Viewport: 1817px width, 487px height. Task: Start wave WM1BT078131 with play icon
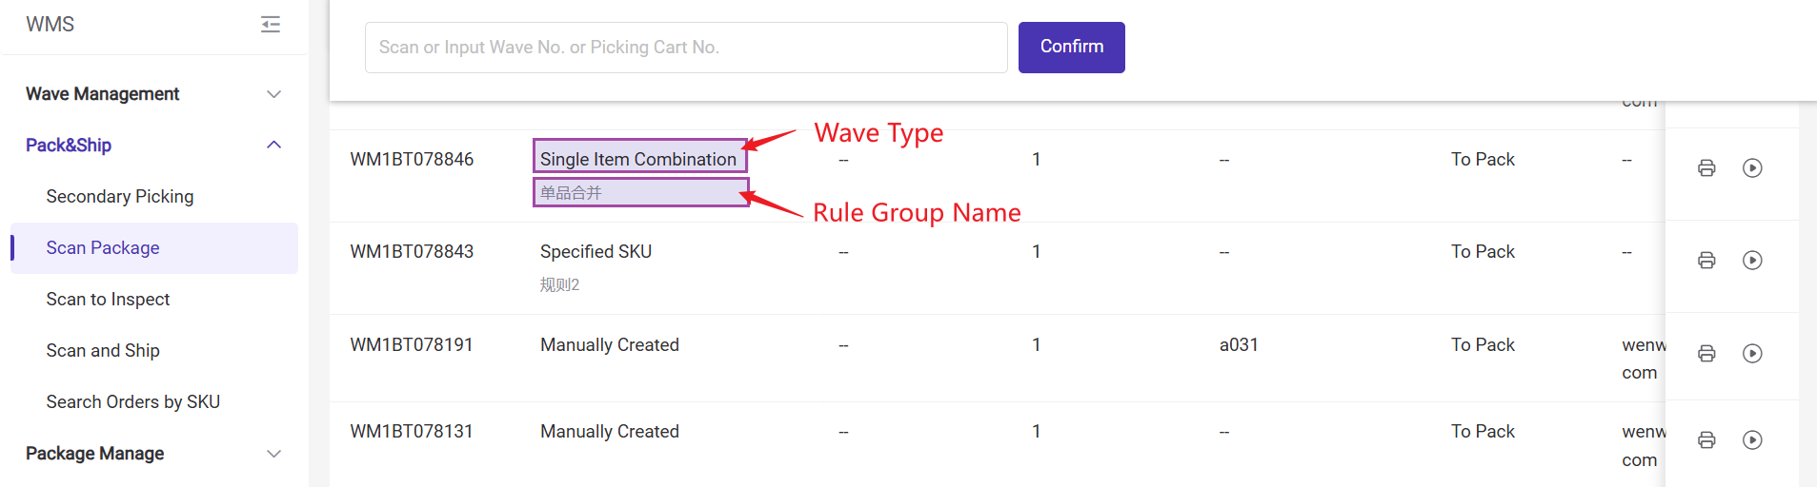pos(1752,440)
